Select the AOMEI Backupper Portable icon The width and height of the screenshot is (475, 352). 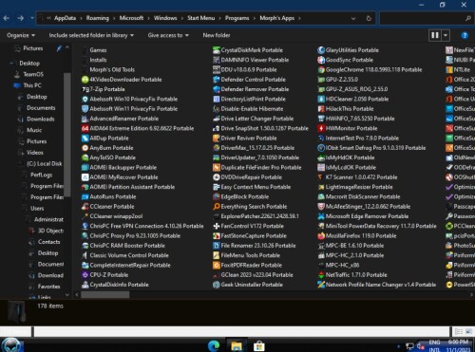pyautogui.click(x=85, y=167)
